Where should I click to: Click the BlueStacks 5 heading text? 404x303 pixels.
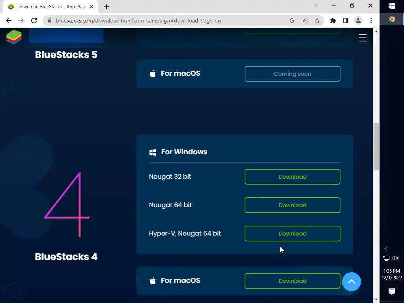pyautogui.click(x=66, y=54)
